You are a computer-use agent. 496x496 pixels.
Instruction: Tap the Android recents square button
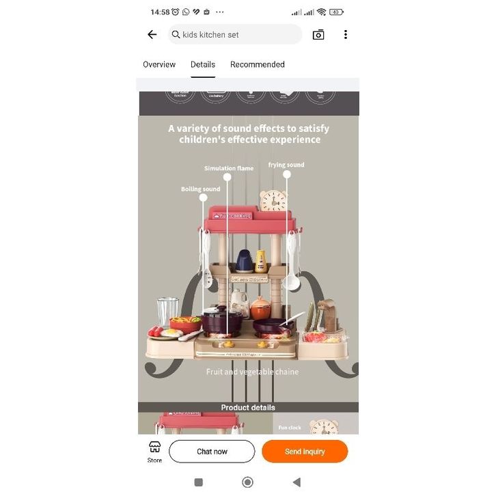(x=198, y=482)
